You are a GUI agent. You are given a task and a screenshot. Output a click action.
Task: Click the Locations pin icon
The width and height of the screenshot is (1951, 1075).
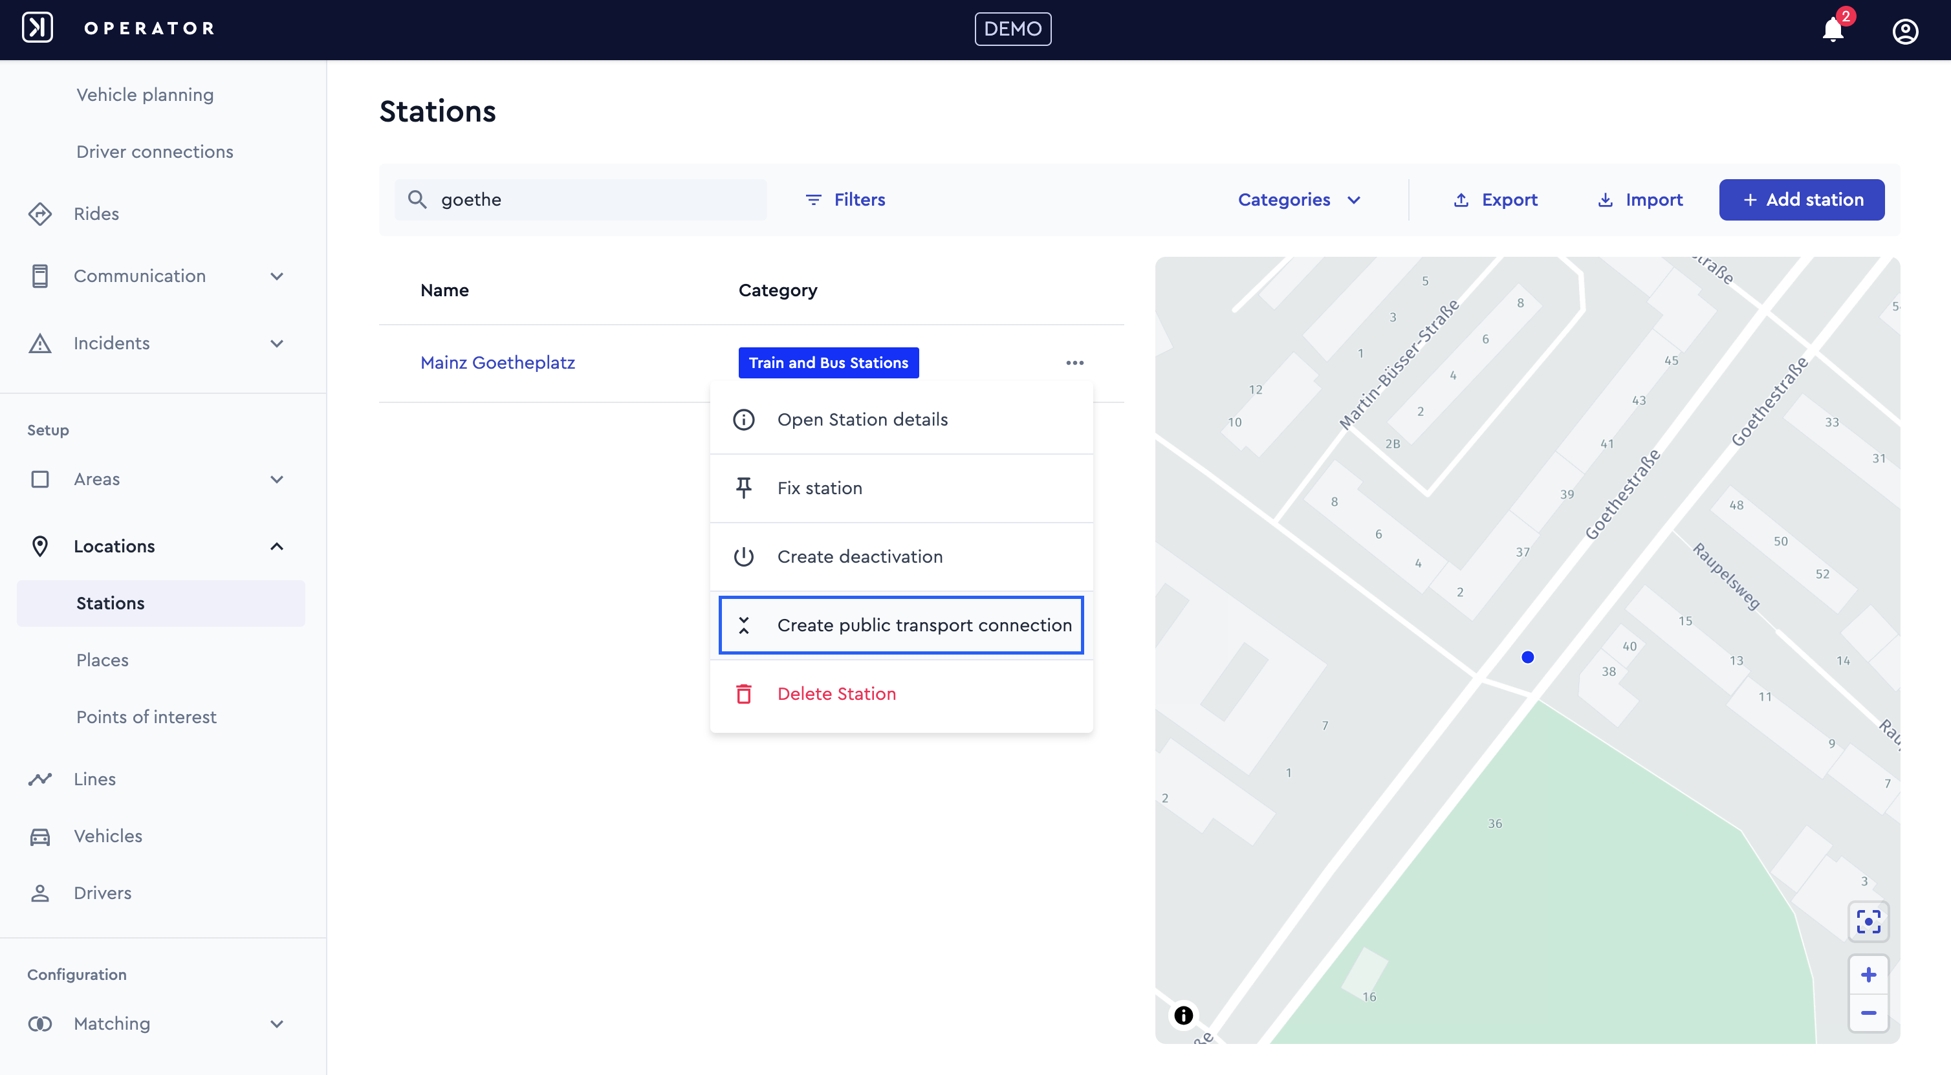39,546
